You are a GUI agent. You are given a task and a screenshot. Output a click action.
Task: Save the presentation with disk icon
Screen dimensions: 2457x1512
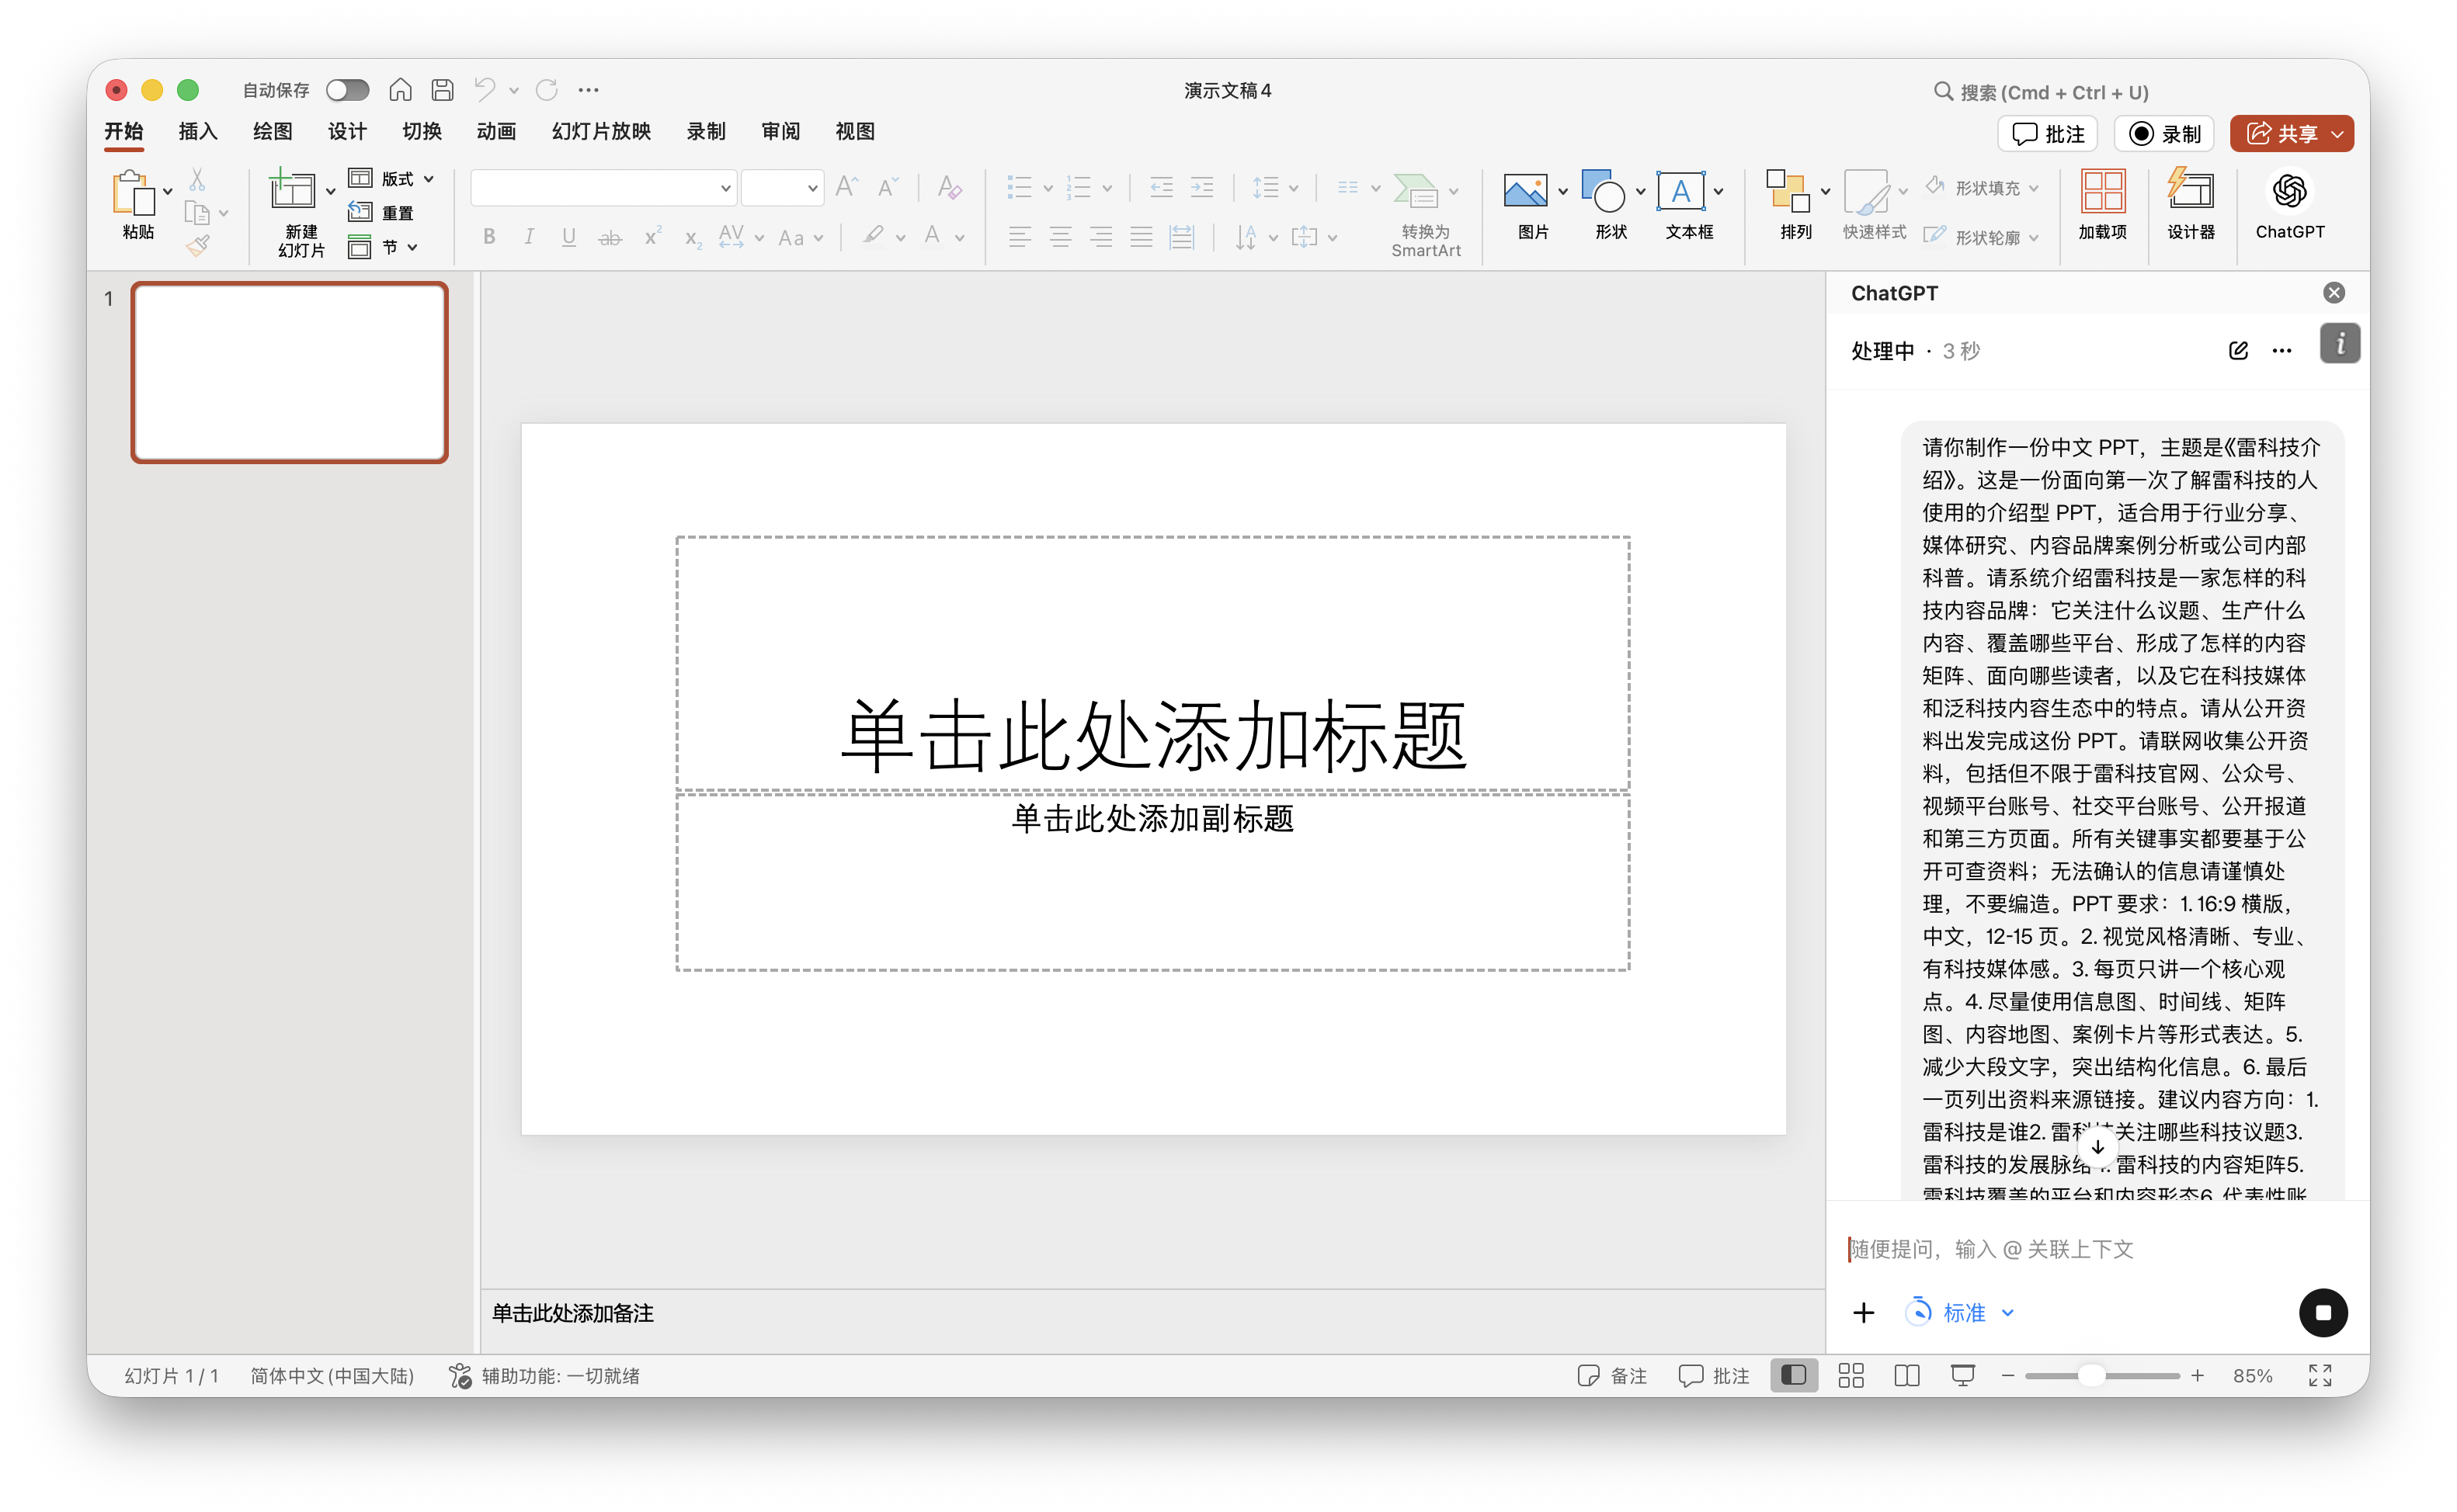[x=442, y=90]
